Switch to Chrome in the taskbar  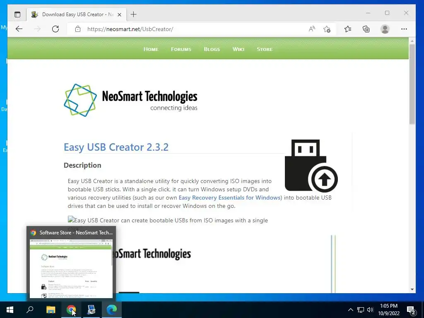71,310
